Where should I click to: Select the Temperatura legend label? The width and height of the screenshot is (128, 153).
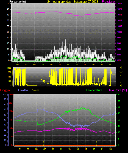[94, 90]
